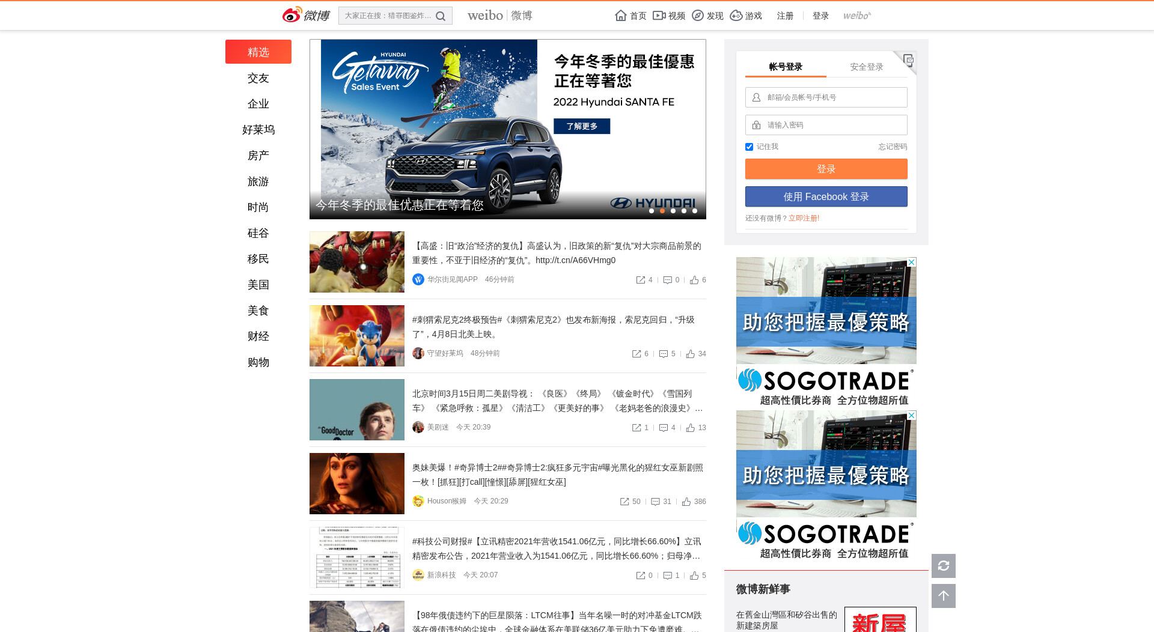This screenshot has width=1154, height=632.
Task: Click author name 新浪科技
Action: tap(441, 575)
